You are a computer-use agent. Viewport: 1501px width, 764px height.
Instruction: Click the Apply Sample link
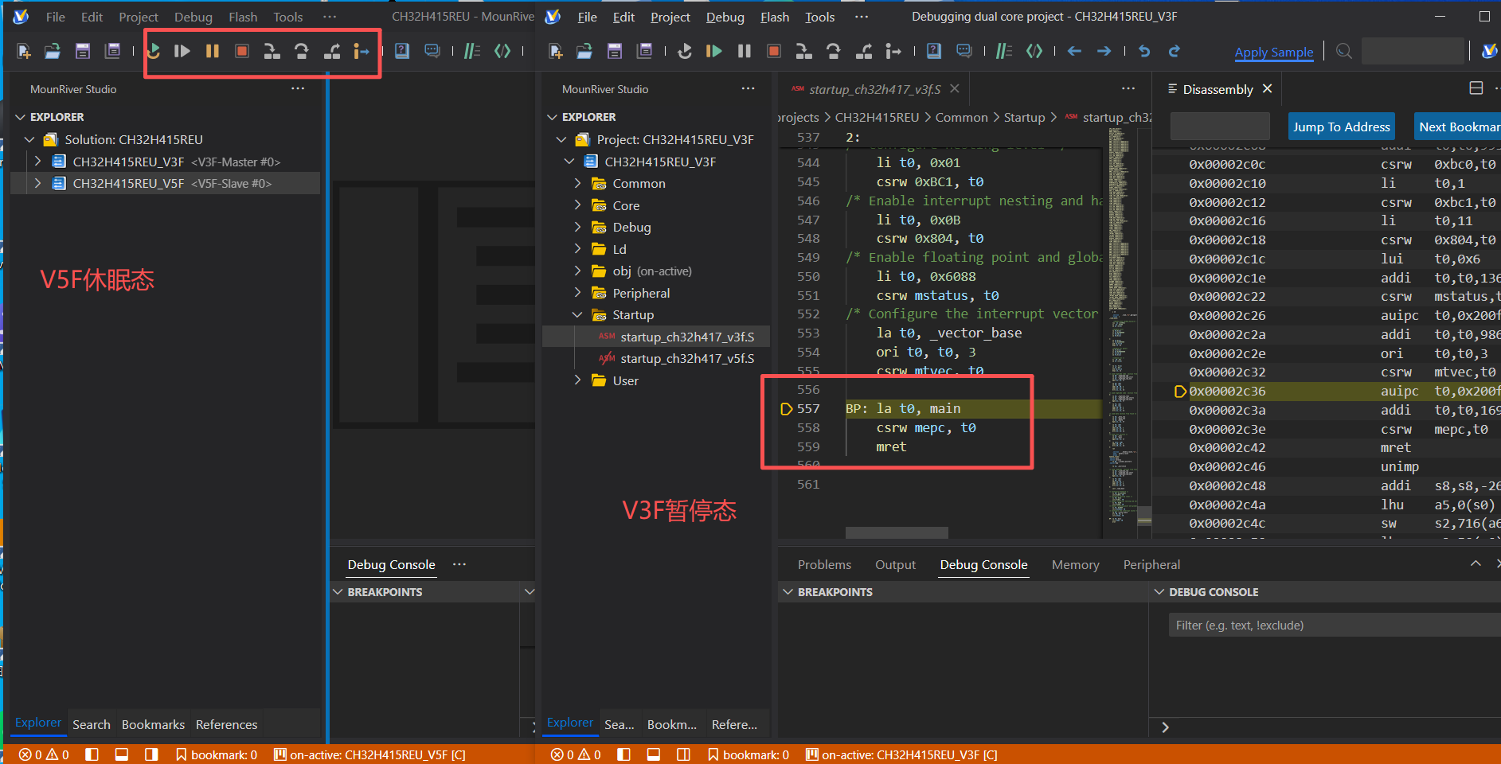pos(1274,53)
